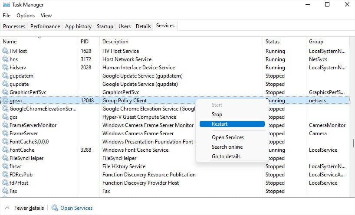Switch to the Startup tab
Screen dimensions: 355x215
(x=105, y=26)
